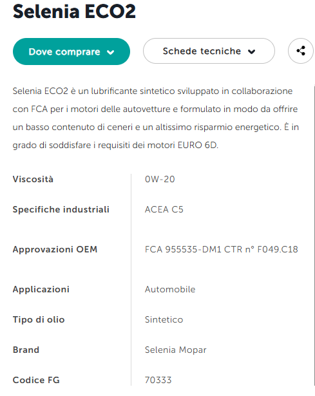Select the Viscosità row label
Screen dimensions: 315x396
click(33, 179)
